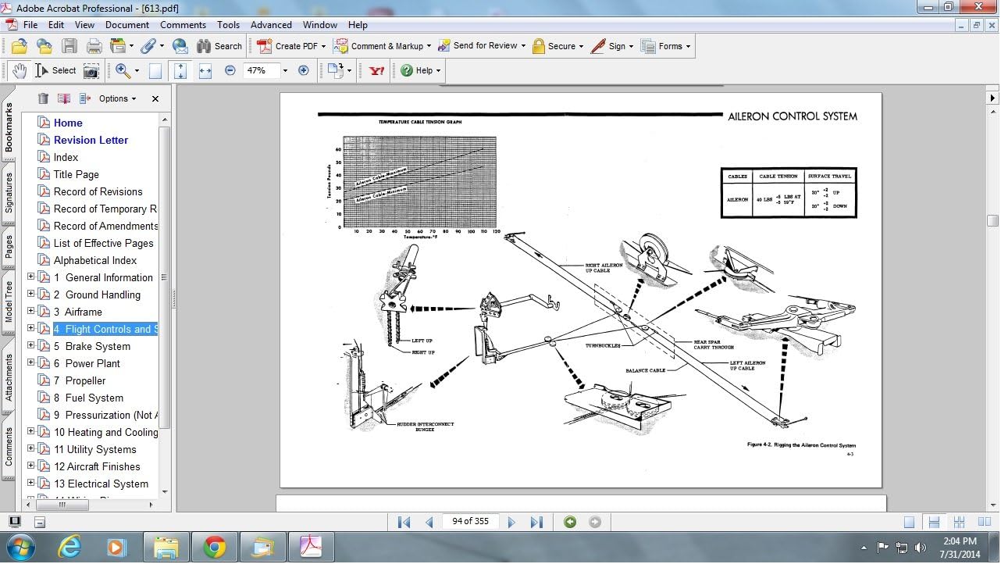Open the zoom percentage dropdown arrow
The width and height of the screenshot is (1001, 564).
[x=285, y=71]
